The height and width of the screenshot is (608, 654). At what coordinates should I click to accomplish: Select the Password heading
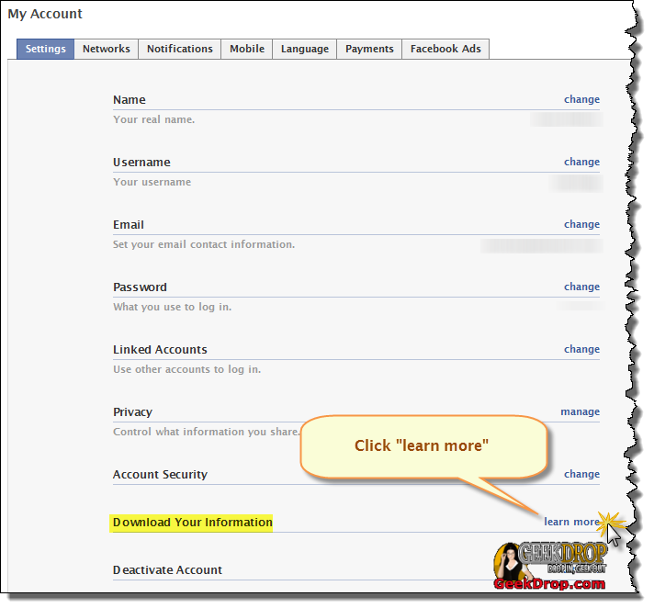[140, 287]
